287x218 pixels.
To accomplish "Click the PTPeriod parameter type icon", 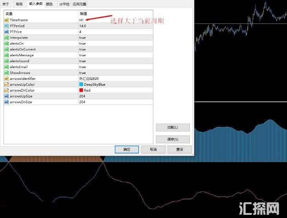I will coord(6,26).
